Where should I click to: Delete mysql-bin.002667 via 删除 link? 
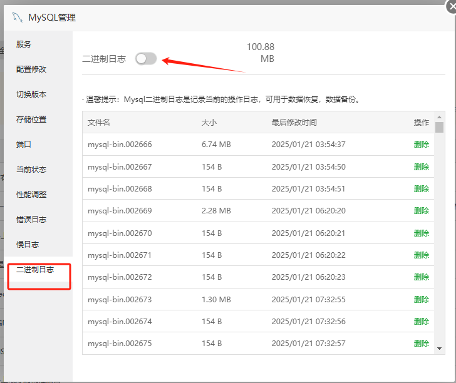(422, 167)
